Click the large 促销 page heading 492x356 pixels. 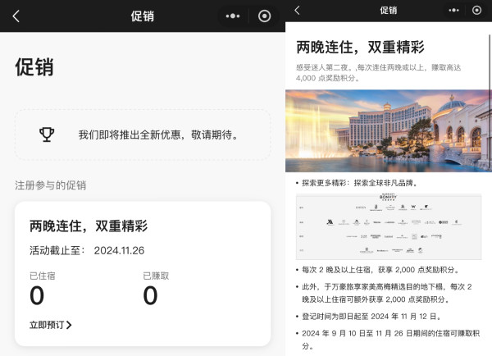click(x=34, y=67)
